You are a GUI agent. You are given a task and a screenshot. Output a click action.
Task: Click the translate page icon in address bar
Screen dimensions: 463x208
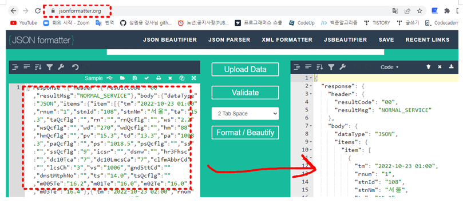[395, 11]
